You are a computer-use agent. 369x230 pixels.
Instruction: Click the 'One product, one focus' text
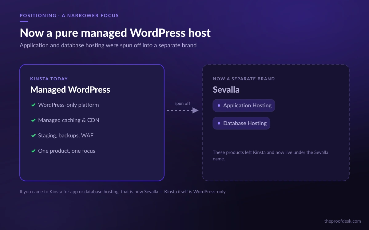pos(67,151)
